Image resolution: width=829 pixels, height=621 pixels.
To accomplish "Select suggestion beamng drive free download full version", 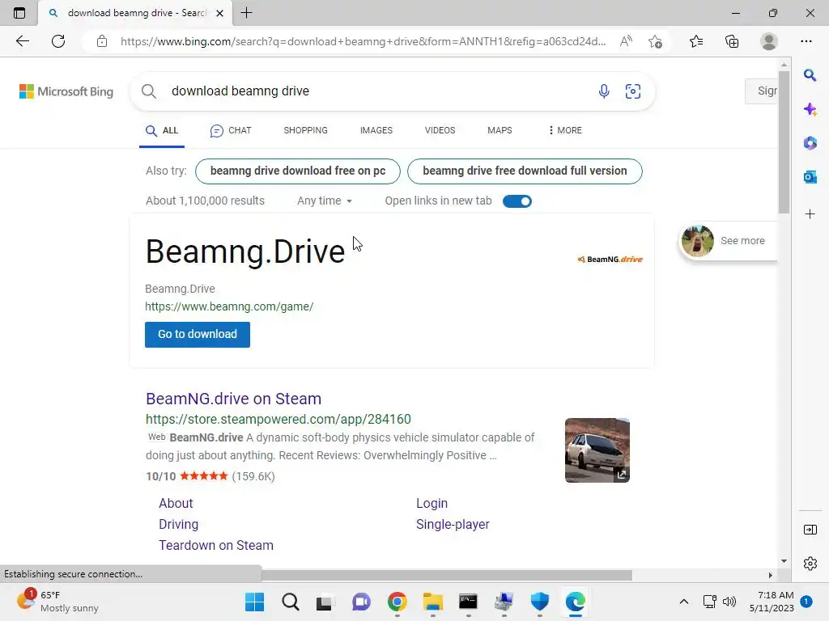I will [x=525, y=171].
